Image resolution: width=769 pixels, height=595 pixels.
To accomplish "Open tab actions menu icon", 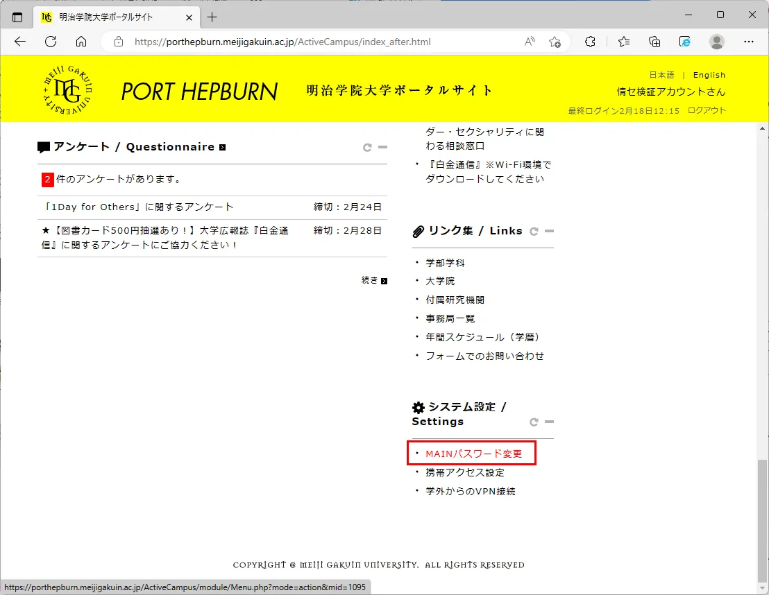I will pos(17,17).
